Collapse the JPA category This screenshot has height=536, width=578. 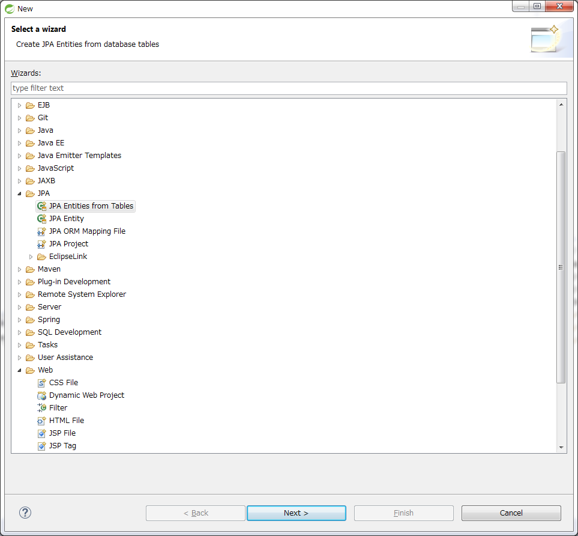[19, 193]
